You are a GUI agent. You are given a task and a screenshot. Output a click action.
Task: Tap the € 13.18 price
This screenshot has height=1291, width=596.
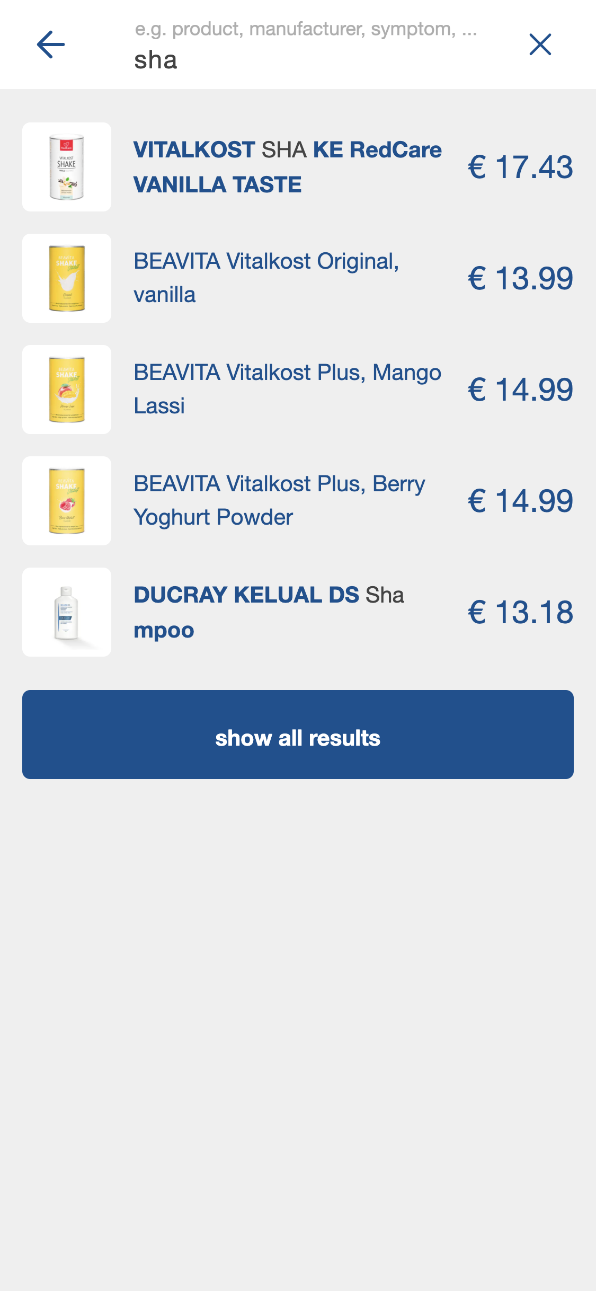(520, 612)
